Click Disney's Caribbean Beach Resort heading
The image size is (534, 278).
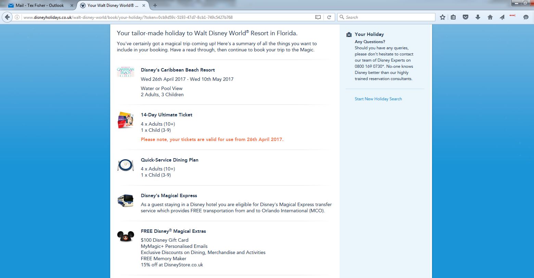point(178,70)
